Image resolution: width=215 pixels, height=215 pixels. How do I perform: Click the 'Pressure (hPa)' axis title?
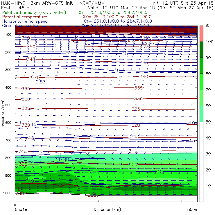(x=3, y=114)
